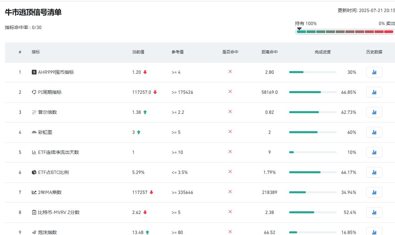Click the 牛市逃顶信号清单 page title
Screen dimensions: 395x235
pyautogui.click(x=33, y=12)
